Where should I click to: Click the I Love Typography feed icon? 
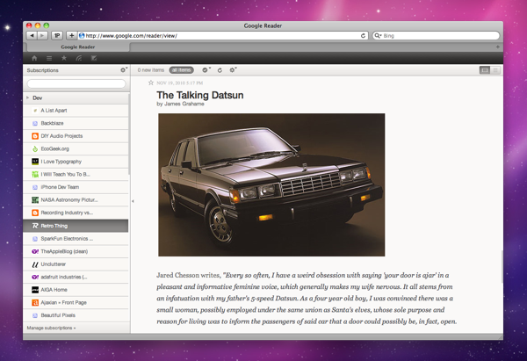[x=35, y=162]
